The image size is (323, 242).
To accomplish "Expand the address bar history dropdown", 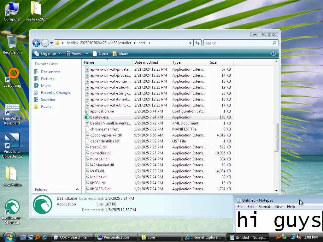I will coord(190,43).
